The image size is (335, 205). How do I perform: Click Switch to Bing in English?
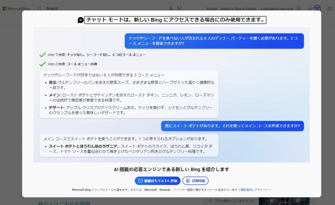tap(239, 9)
